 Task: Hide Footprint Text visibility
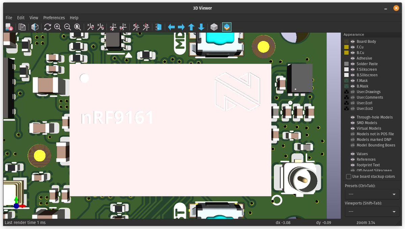tap(352, 165)
